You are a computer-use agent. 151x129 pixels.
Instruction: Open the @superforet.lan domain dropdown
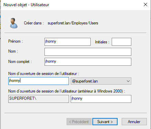coord(101,81)
